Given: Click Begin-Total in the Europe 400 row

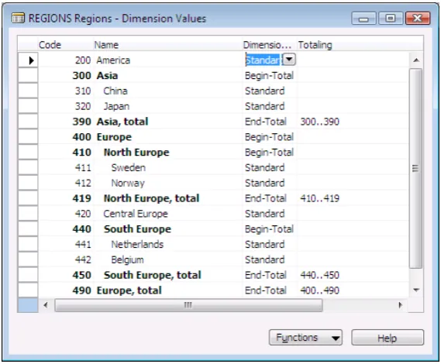Looking at the screenshot, I should tap(269, 137).
